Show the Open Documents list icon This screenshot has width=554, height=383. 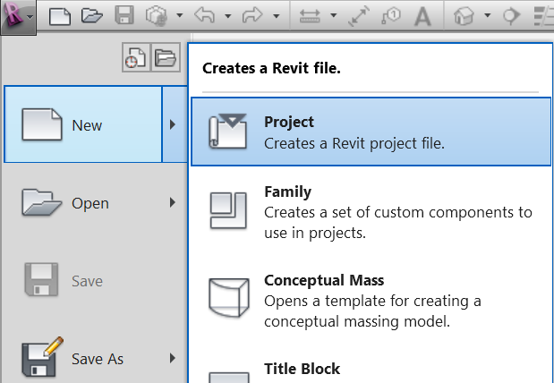click(x=164, y=59)
